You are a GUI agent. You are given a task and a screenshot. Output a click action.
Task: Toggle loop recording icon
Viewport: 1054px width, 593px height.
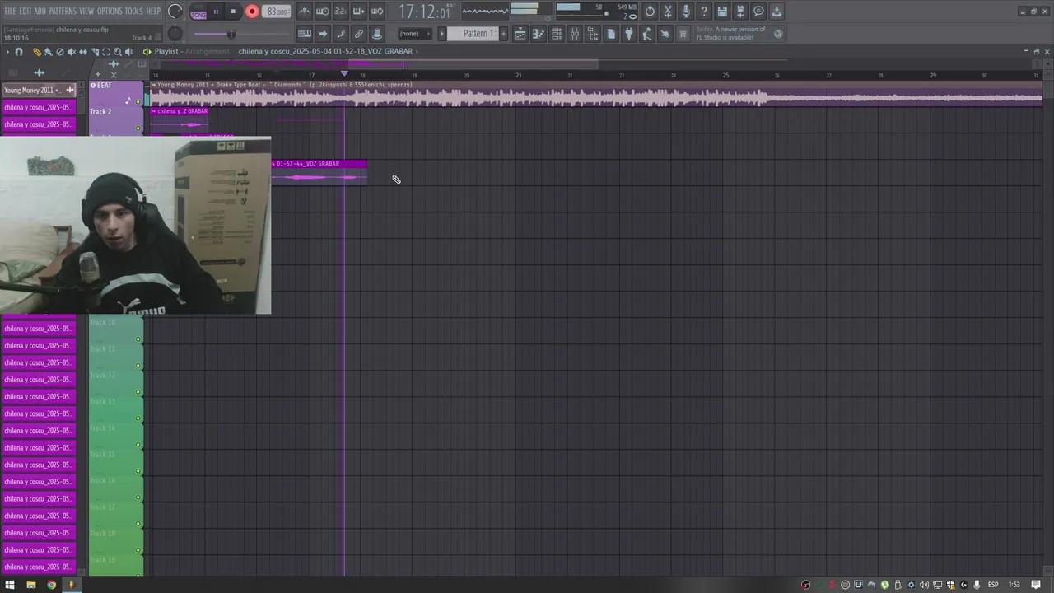tap(377, 12)
